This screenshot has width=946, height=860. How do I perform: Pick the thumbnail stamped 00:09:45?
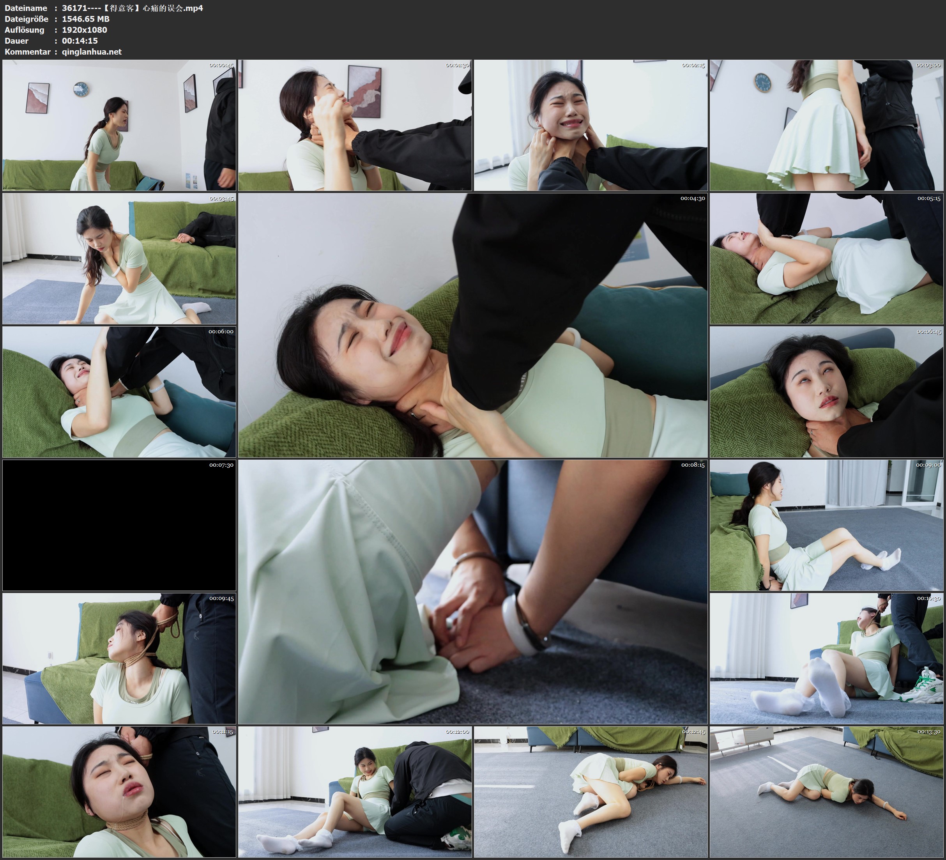click(119, 658)
